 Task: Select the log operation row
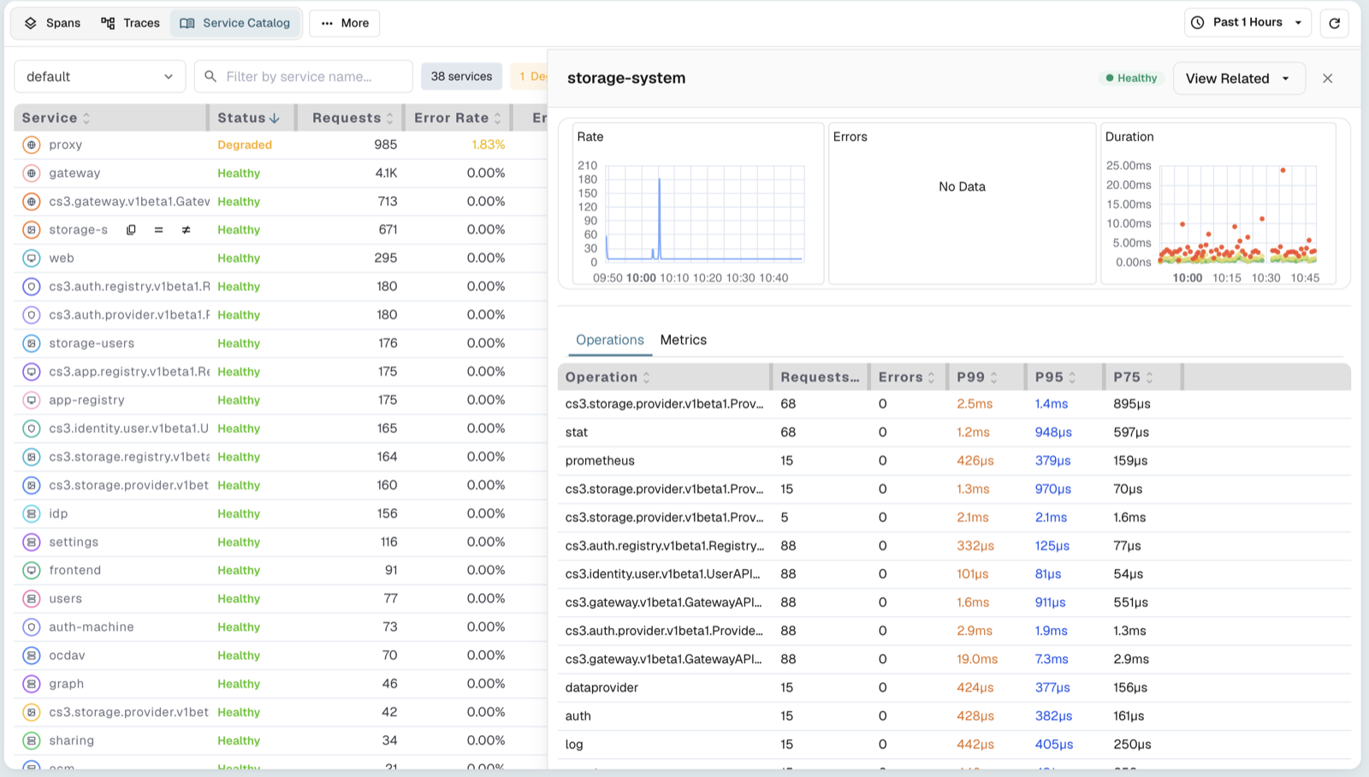click(x=954, y=744)
